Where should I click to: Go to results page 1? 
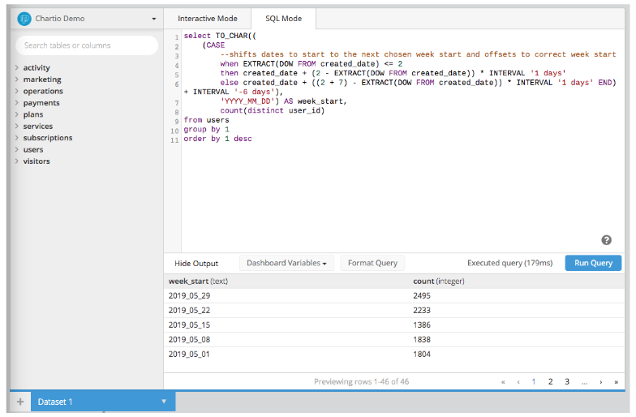[534, 381]
